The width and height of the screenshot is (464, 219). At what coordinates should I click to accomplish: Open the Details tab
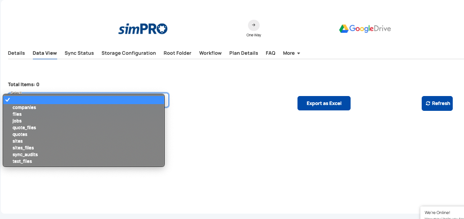tap(16, 53)
